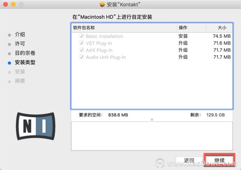
Task: Click the 74.5 MB size value
Action: pos(222,36)
